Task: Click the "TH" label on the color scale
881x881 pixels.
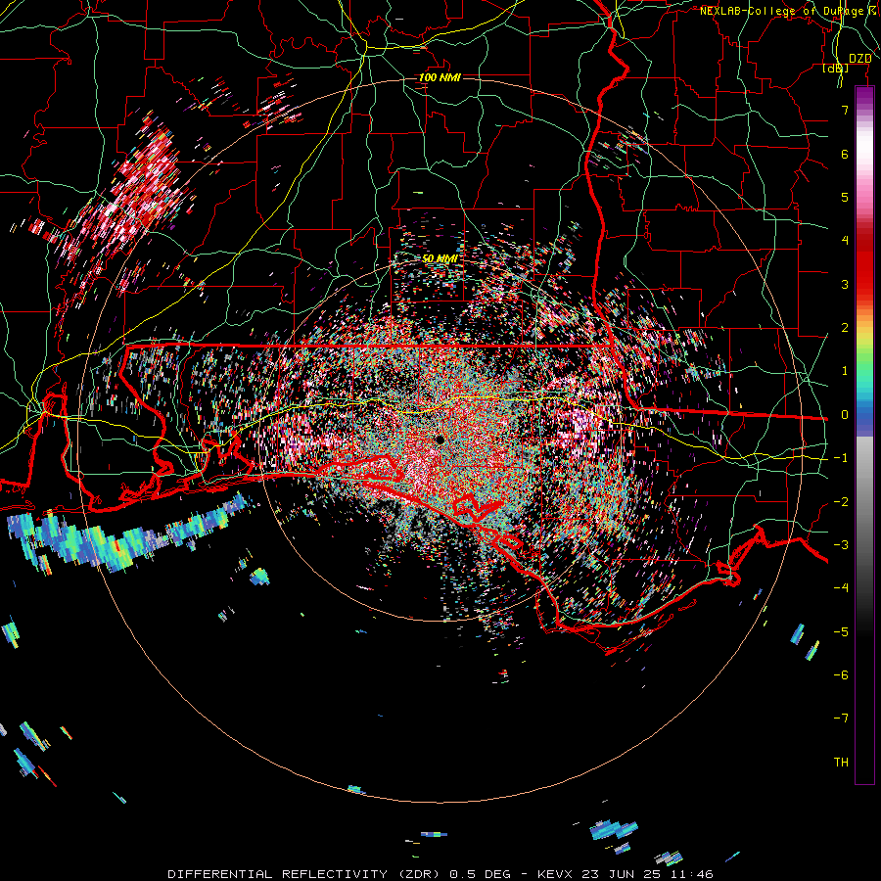Action: click(841, 763)
